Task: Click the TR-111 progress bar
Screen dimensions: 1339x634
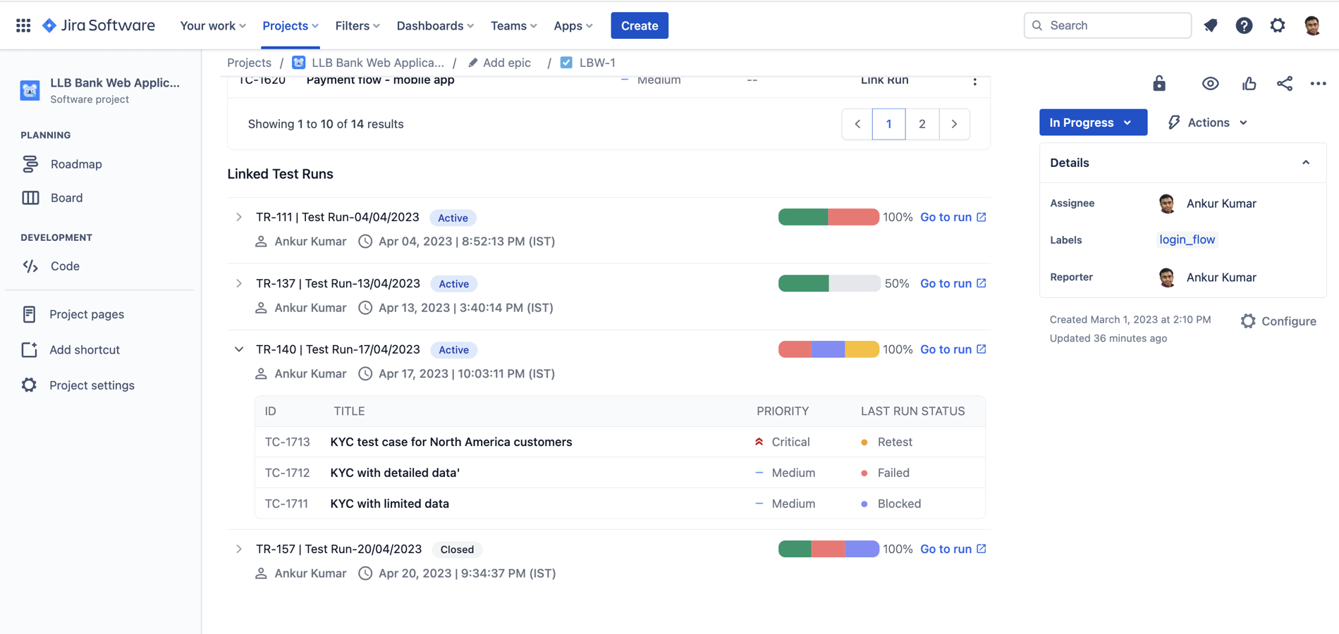Action: coord(829,217)
